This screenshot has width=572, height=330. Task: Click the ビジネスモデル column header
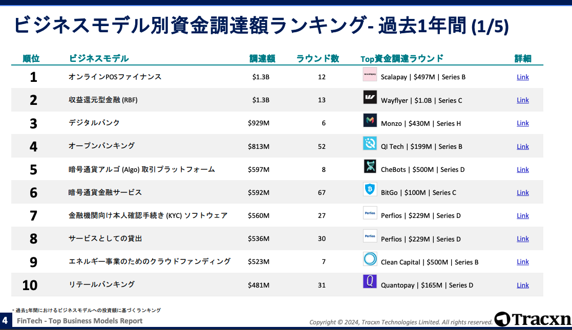coord(98,58)
